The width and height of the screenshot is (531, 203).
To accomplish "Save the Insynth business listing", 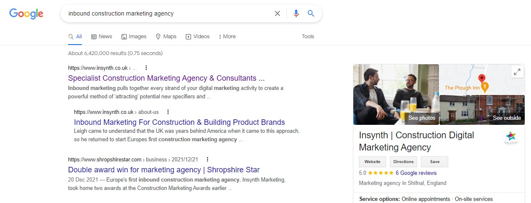I will point(434,162).
